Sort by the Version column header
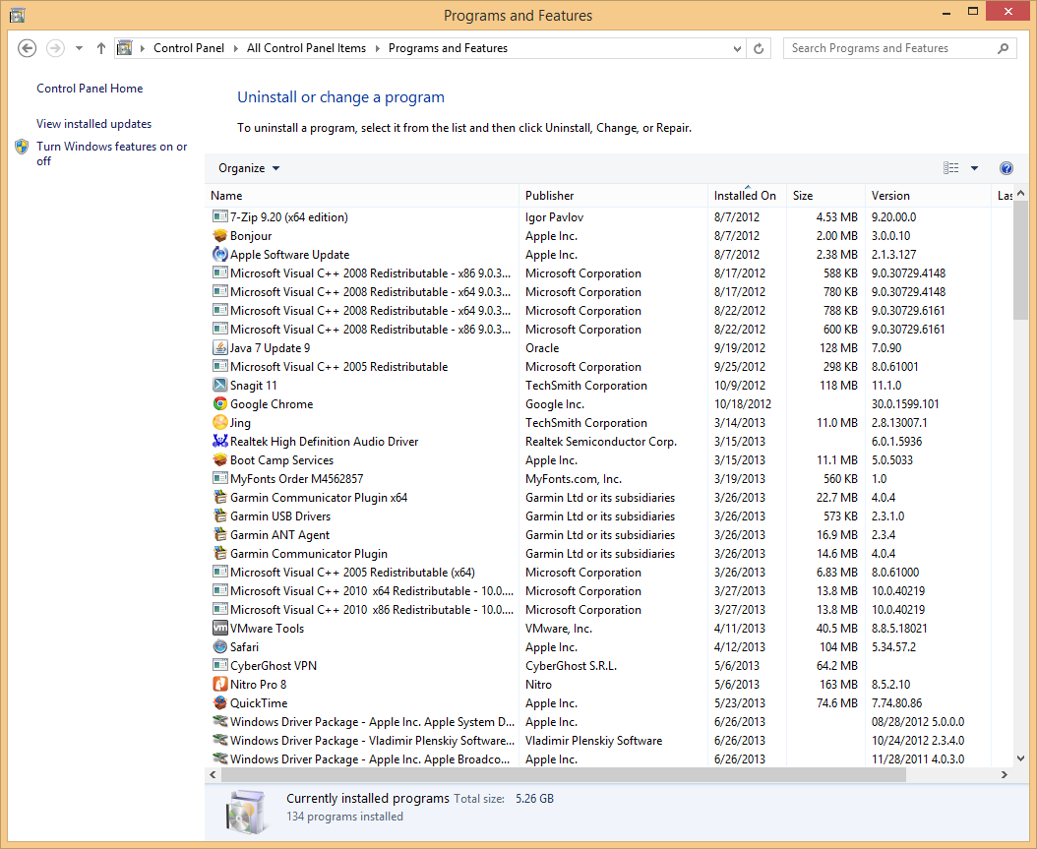The image size is (1037, 849). coord(929,195)
